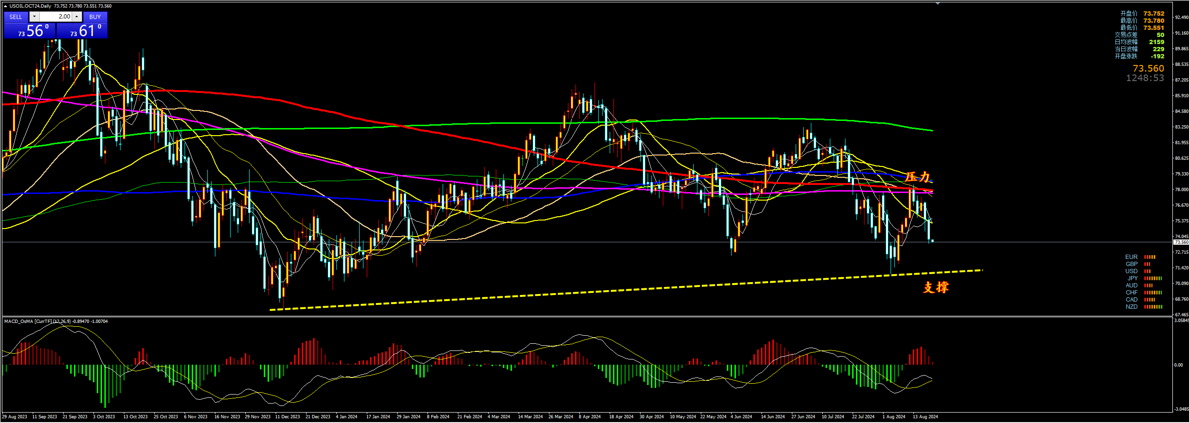The height and width of the screenshot is (423, 1189).
Task: Click the SELL button
Action: (x=16, y=17)
